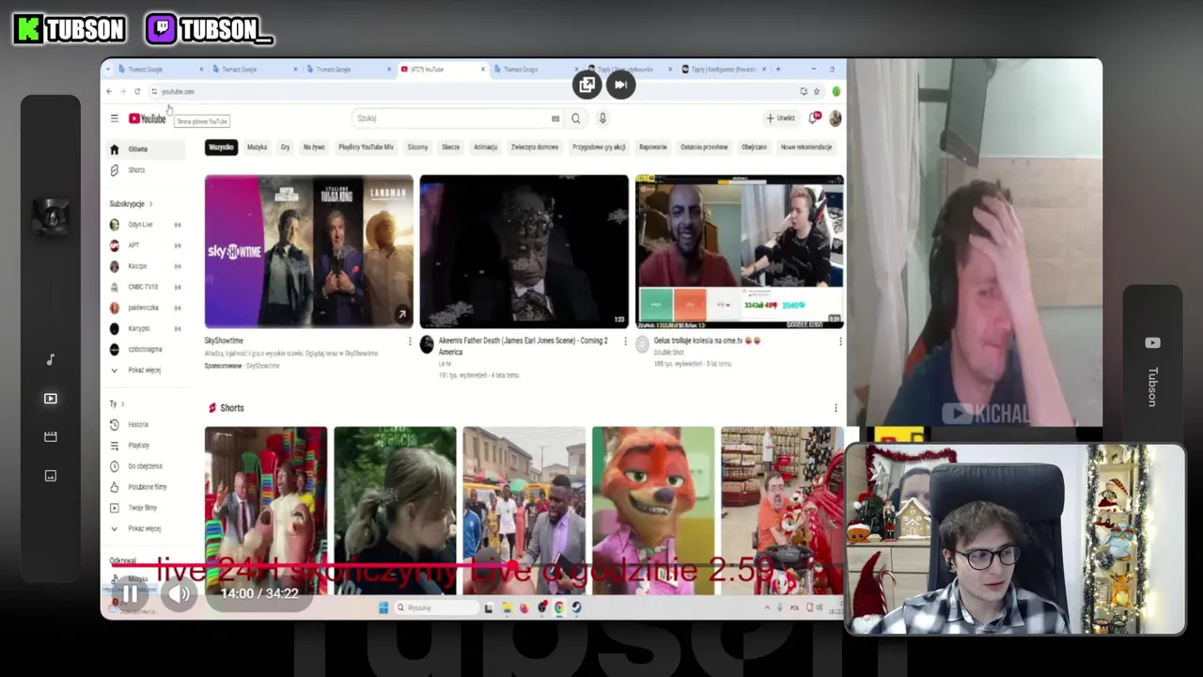Open the Karrypto subscription channel
Image resolution: width=1203 pixels, height=677 pixels.
click(147, 329)
